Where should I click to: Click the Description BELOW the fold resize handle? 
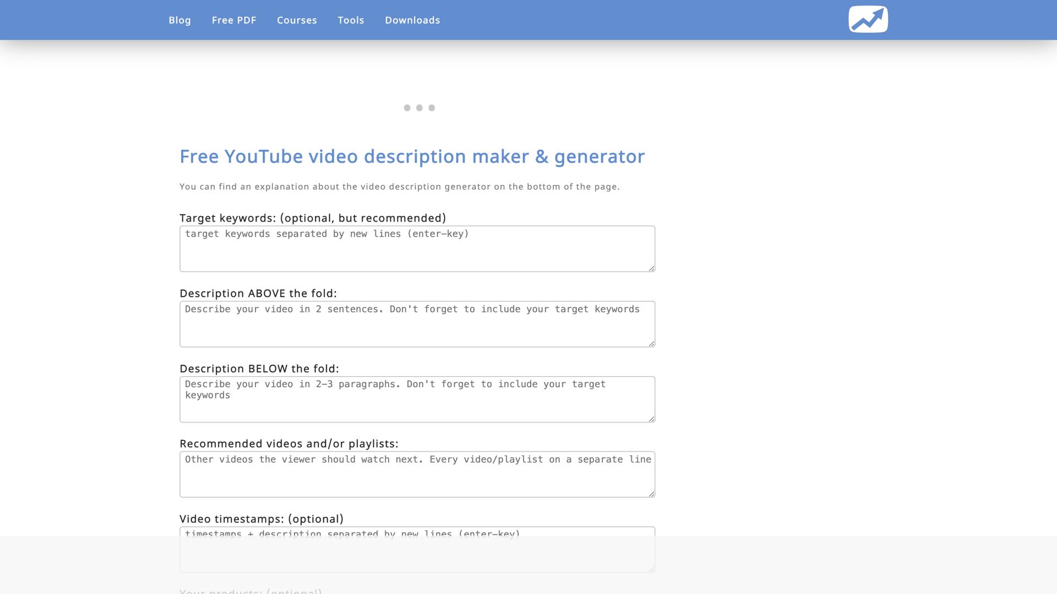point(652,419)
